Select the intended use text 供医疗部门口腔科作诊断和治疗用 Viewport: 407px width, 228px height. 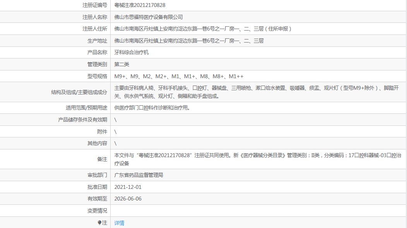click(152, 108)
